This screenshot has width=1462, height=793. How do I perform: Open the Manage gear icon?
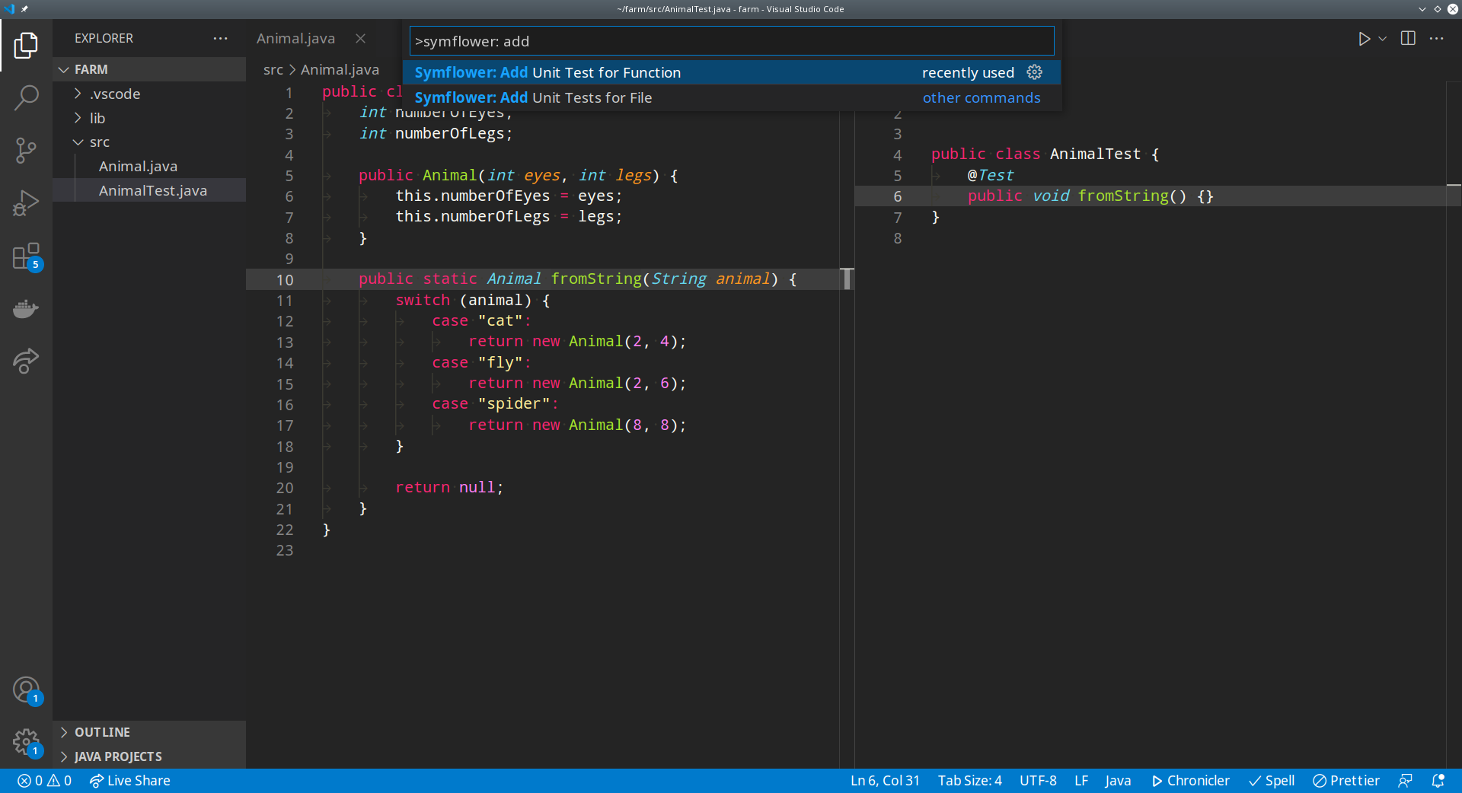[26, 742]
